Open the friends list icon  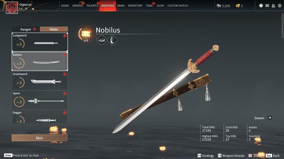273,6
